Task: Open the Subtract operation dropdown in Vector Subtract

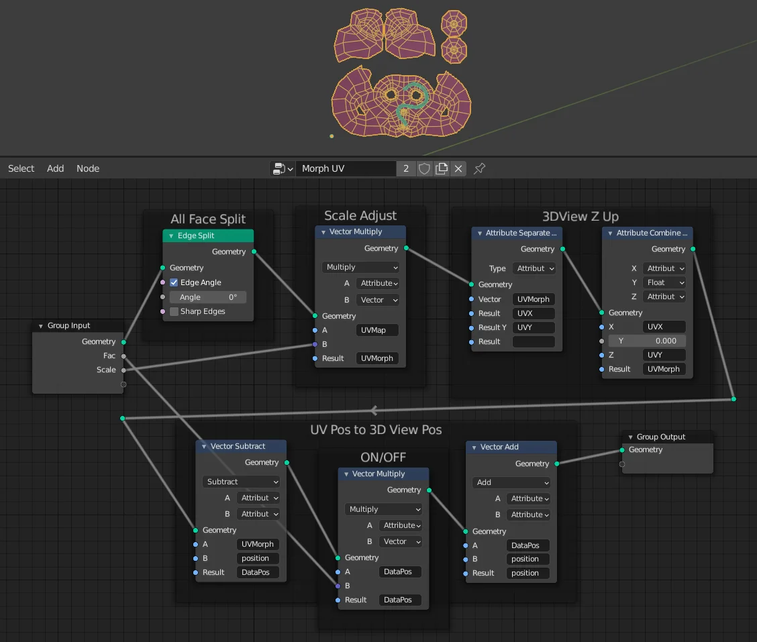Action: (x=241, y=482)
